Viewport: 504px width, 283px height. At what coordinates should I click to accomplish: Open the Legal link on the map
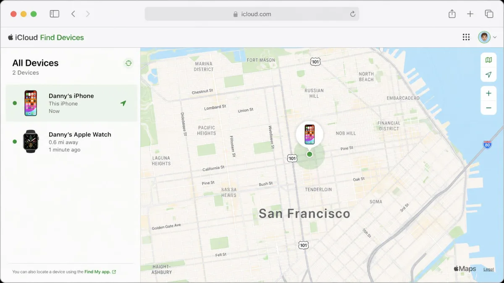click(x=488, y=269)
